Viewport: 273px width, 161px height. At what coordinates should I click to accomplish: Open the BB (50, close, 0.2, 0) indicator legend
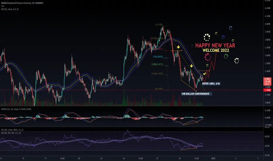point(10,9)
